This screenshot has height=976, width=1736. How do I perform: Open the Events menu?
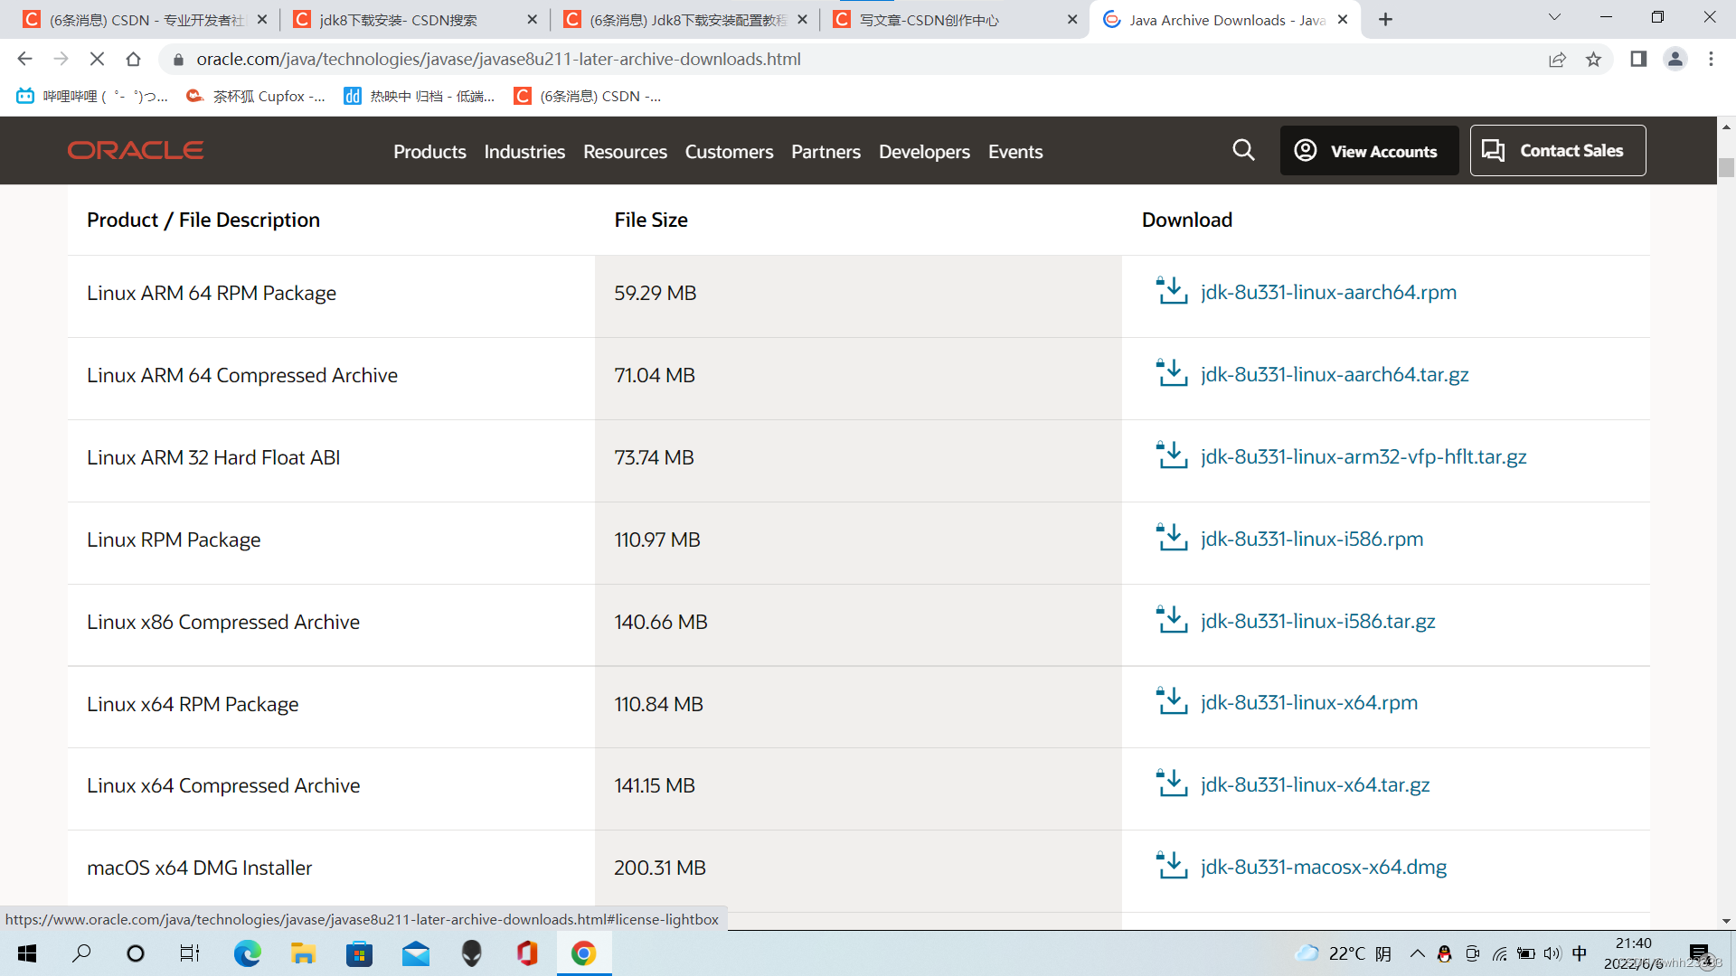coord(1015,152)
